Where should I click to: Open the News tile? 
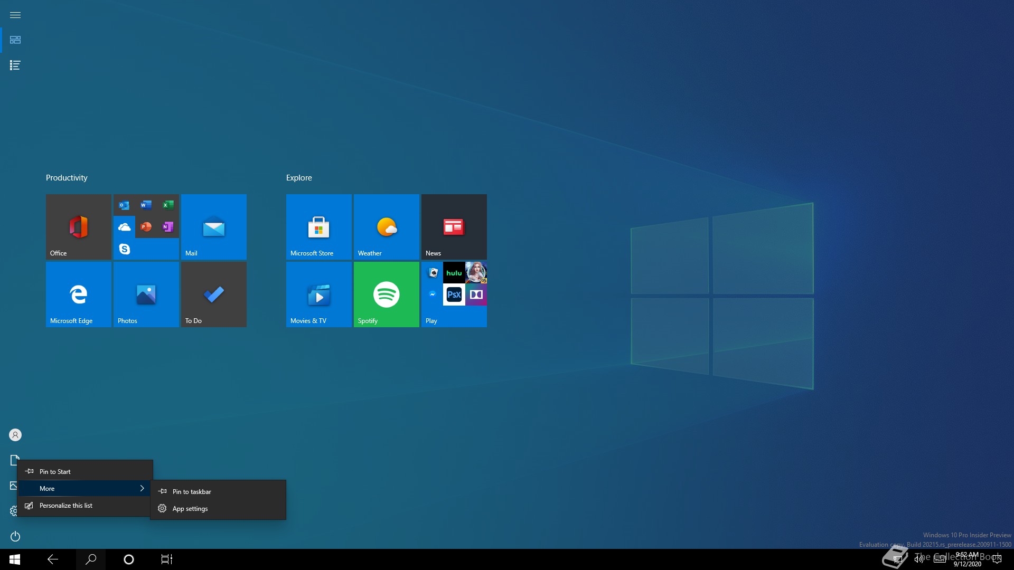tap(454, 227)
